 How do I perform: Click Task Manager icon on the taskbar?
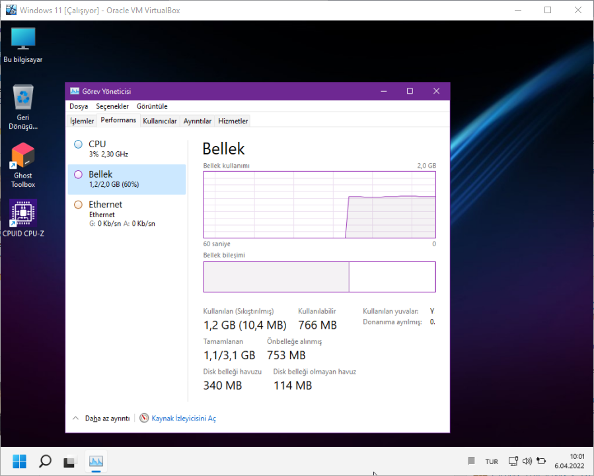pos(96,461)
